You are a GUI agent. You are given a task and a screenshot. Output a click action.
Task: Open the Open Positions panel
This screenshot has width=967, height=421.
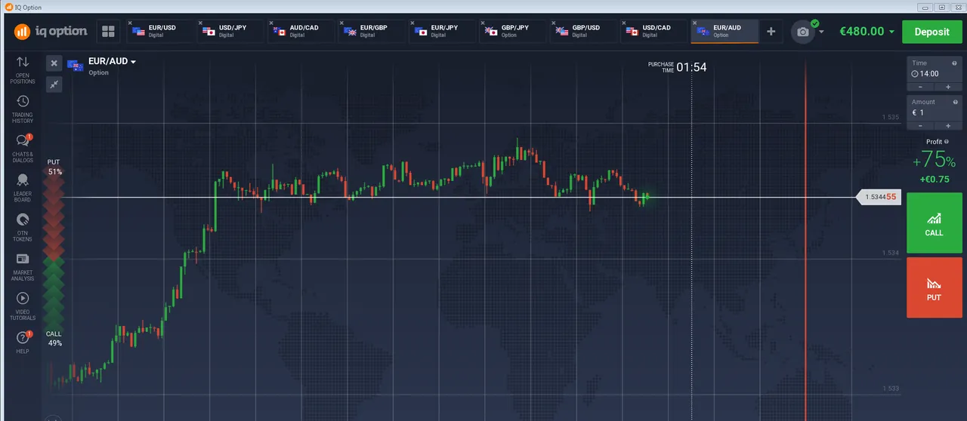pos(23,69)
